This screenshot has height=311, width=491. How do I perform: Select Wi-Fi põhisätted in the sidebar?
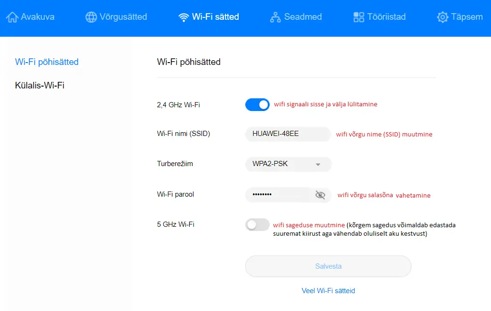pyautogui.click(x=47, y=62)
